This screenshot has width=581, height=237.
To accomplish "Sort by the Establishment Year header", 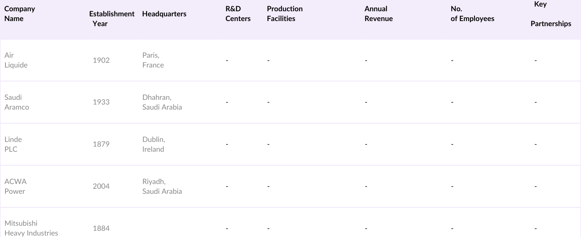I will 111,19.
